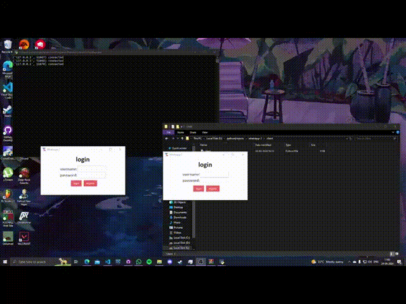Viewport: 406px width, 304px height.
Task: Open WhatsApp from the taskbar
Action: 139,262
